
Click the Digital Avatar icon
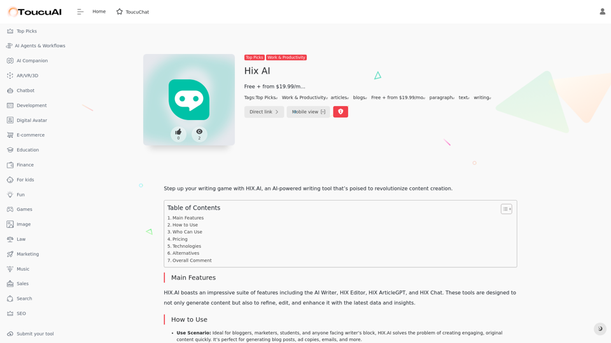coord(10,121)
